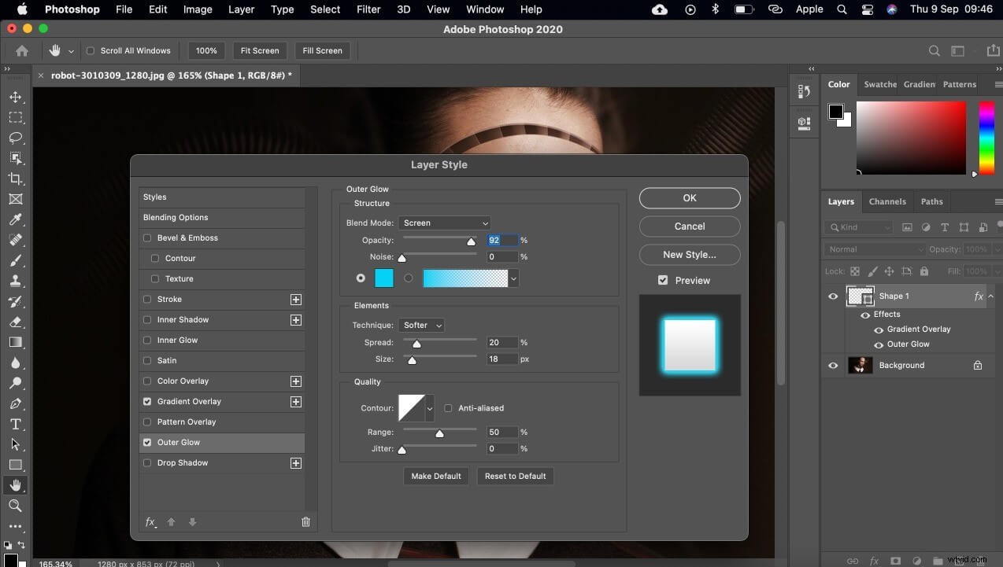Activate the Type tool

pyautogui.click(x=16, y=423)
